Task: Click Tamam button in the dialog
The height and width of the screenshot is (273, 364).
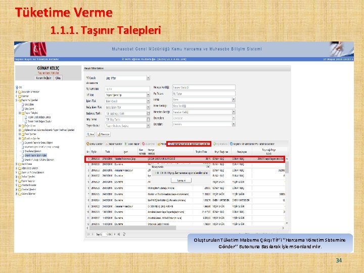Action: point(181,180)
